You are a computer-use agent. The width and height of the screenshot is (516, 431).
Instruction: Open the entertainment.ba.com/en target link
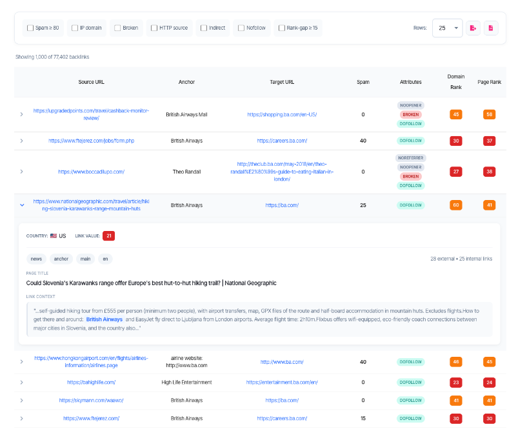click(282, 382)
